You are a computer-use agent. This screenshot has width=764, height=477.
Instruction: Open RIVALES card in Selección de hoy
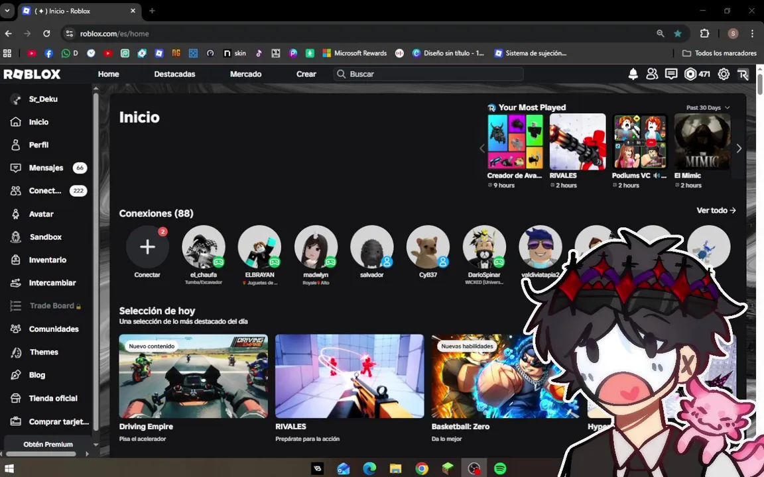[x=350, y=376]
